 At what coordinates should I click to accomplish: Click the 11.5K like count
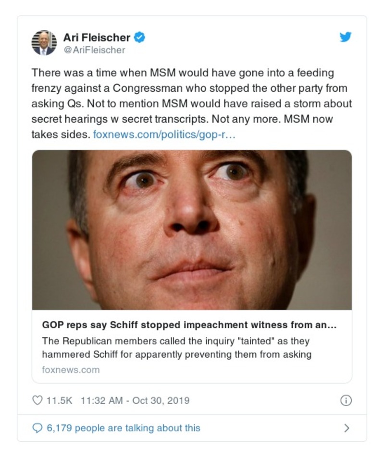tap(59, 400)
